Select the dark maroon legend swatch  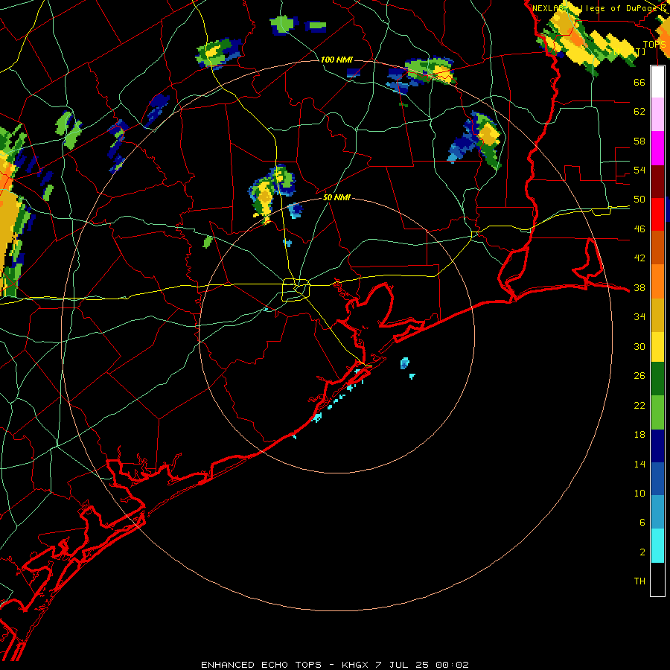[657, 182]
